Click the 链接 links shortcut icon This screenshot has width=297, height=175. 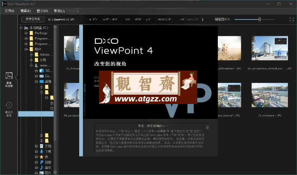pyautogui.click(x=42, y=162)
